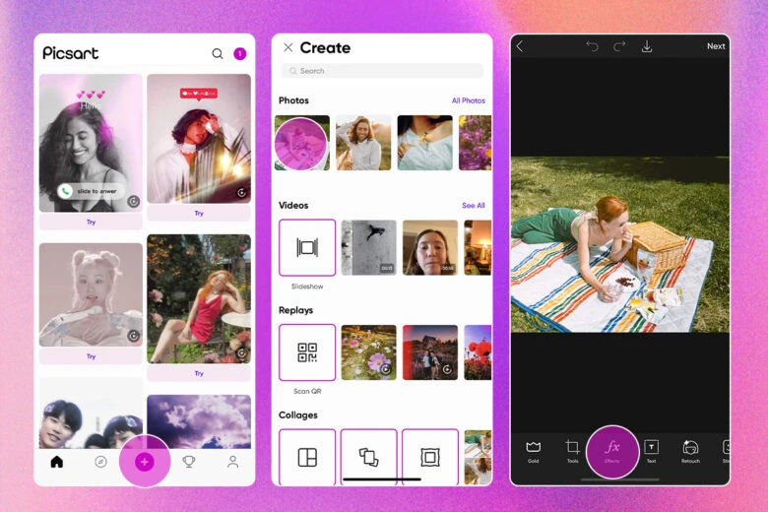
Task: Open the notification badge showing 1
Action: [x=240, y=53]
